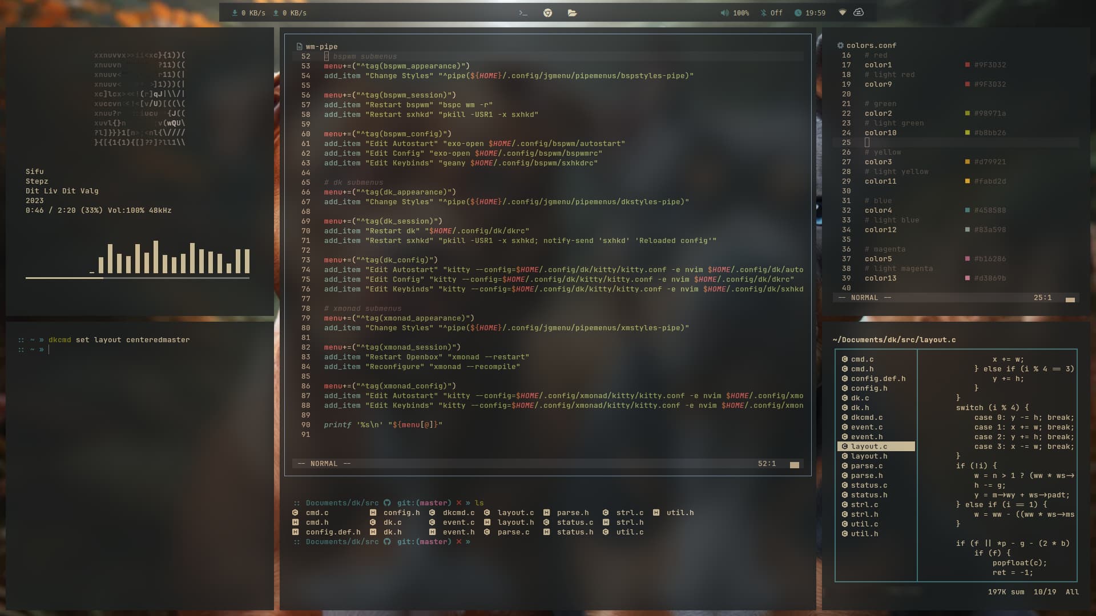
Task: Select dkcmd.c in the file browser
Action: [x=867, y=418]
